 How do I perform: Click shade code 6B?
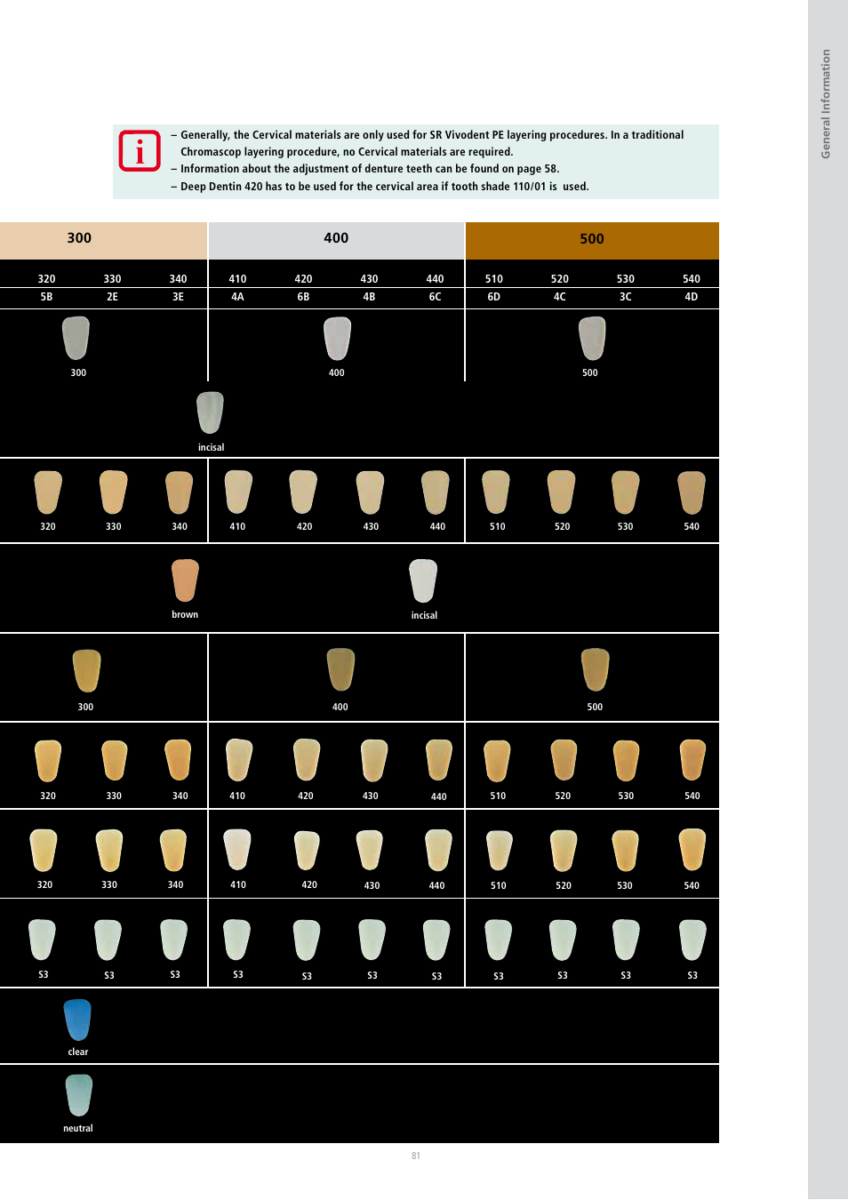pos(303,297)
